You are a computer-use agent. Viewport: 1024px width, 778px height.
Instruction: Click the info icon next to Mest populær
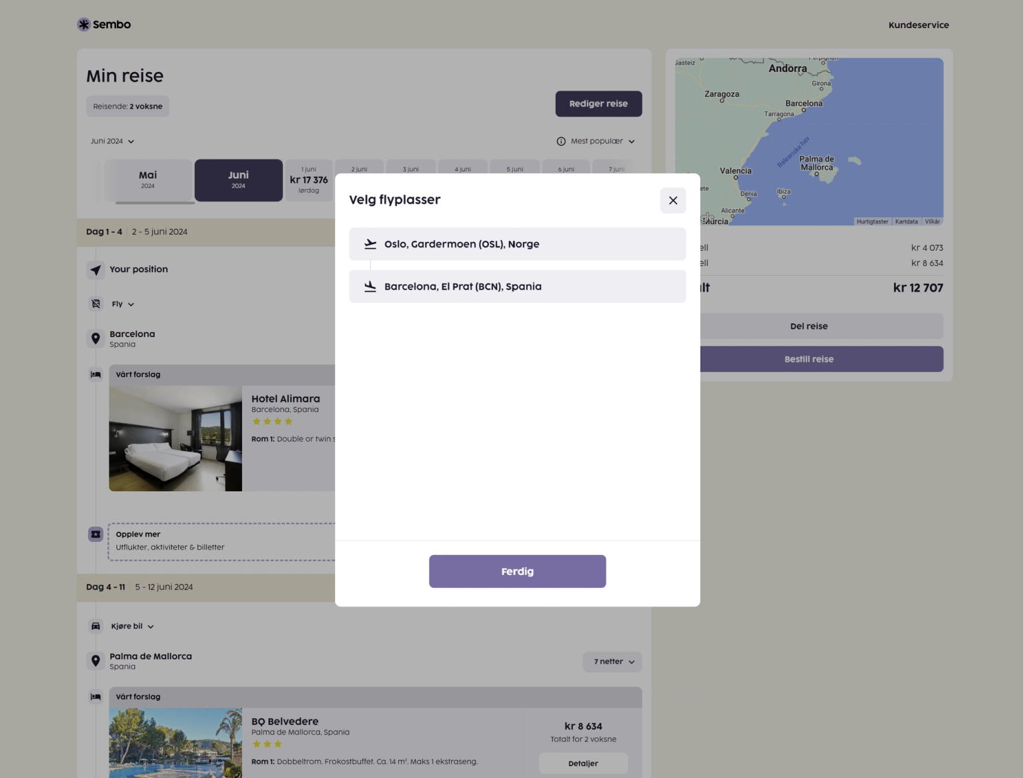[561, 141]
